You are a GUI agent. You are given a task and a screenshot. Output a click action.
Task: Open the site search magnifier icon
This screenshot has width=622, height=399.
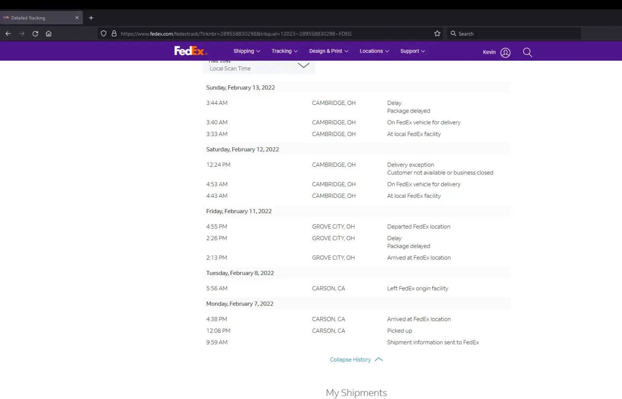[x=527, y=52]
